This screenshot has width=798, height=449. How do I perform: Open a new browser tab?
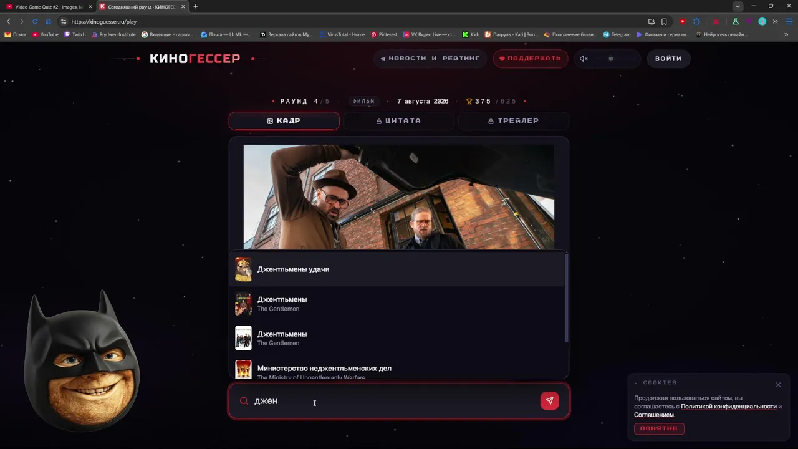point(196,7)
